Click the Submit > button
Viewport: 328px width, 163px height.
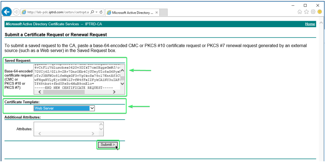108,145
